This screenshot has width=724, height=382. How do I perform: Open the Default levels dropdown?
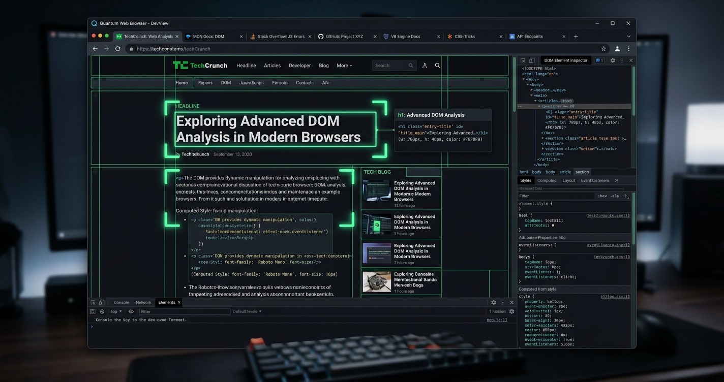point(247,311)
